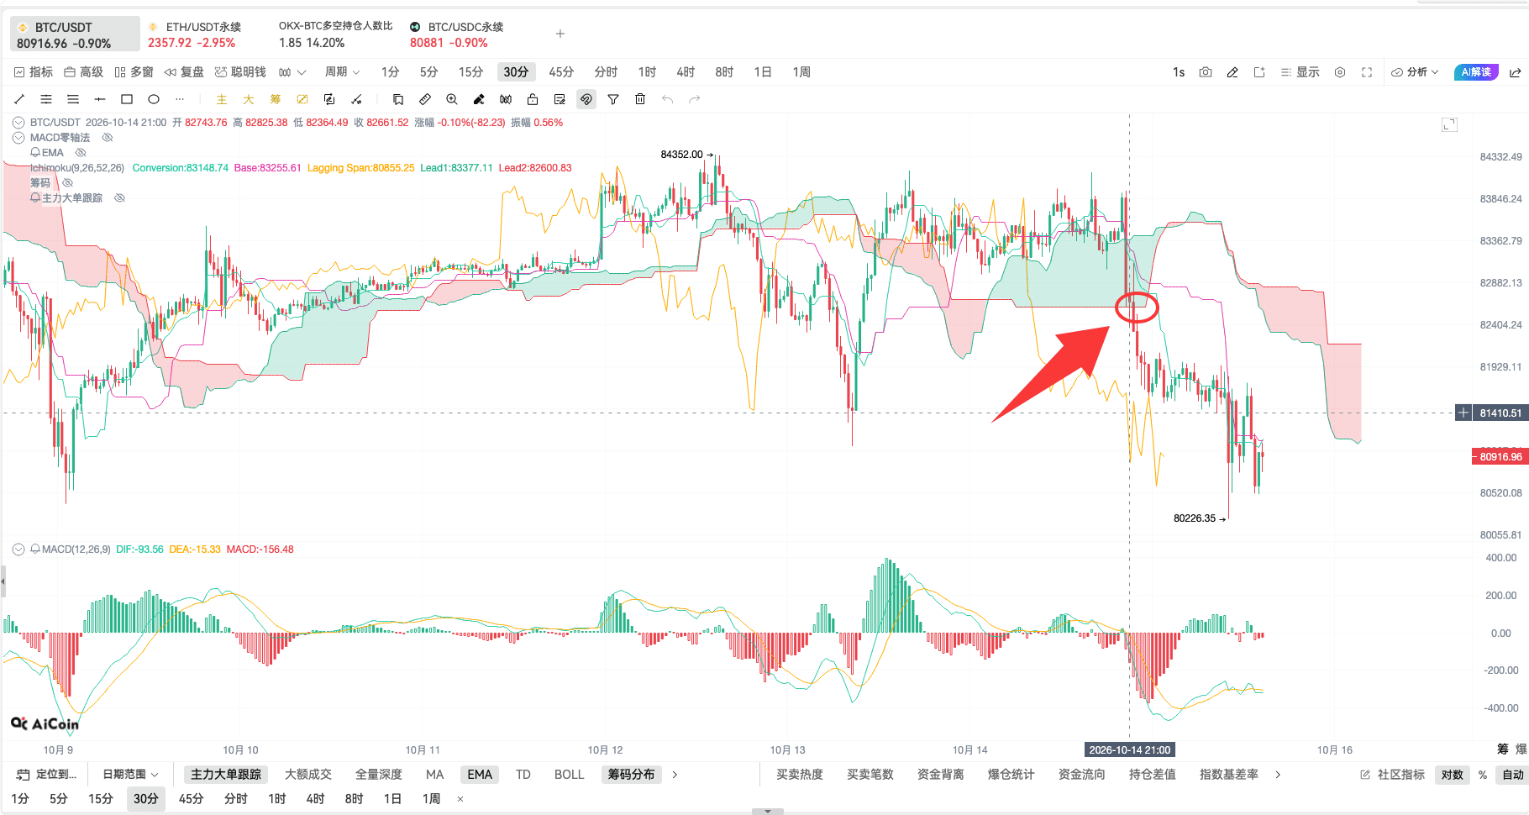Maximize the main chart pane icon

1449,124
